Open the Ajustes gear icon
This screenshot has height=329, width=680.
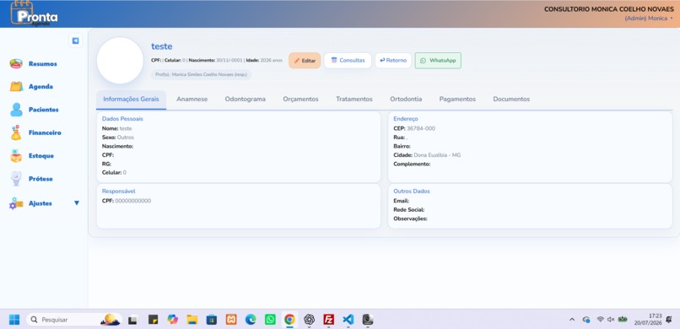point(16,202)
